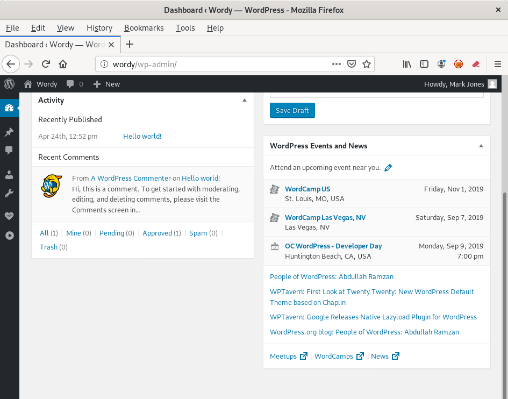Open the Comments sidebar bubble icon
This screenshot has height=399, width=508.
(9, 151)
